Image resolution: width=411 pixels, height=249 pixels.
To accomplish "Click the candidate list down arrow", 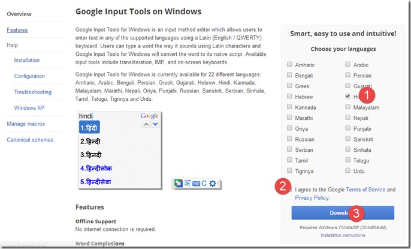I will [x=155, y=124].
